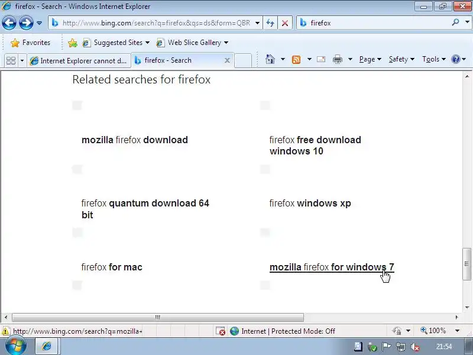Click the green shield tray icon
This screenshot has width=473, height=355.
click(x=372, y=347)
